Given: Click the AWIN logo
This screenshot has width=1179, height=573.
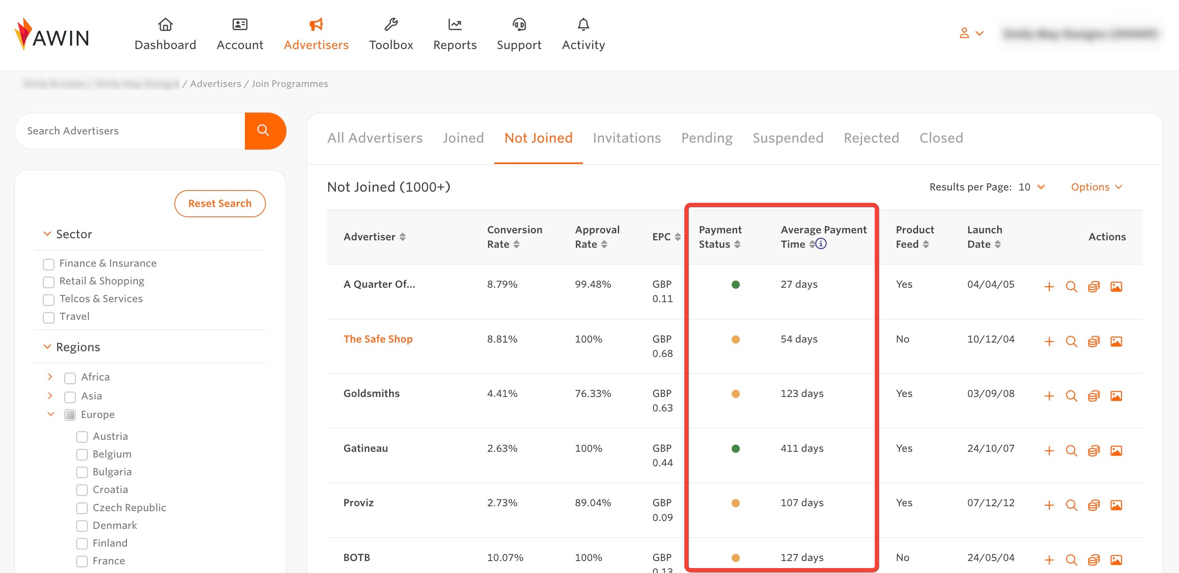Looking at the screenshot, I should pos(51,34).
